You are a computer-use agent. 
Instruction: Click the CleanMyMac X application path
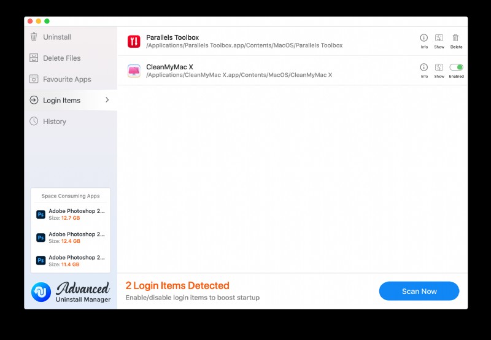tap(239, 75)
